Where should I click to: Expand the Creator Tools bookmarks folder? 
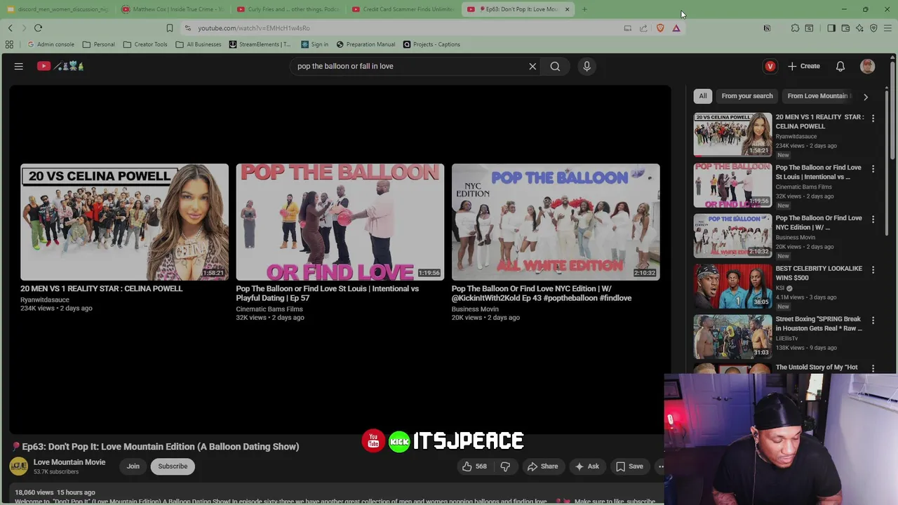tap(145, 44)
